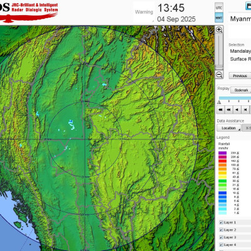Switch time display to UTC
Image resolution: width=251 pixels, height=251 pixels.
[219, 8]
